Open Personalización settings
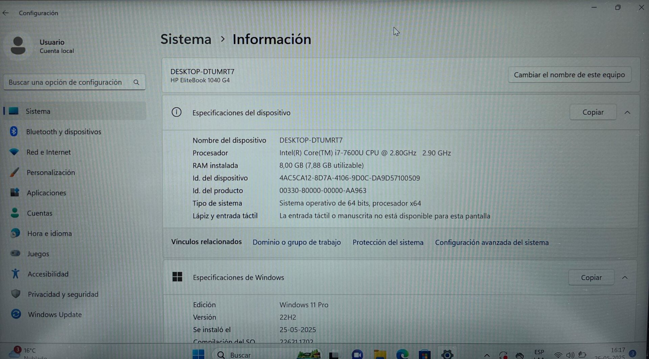This screenshot has width=649, height=359. click(x=51, y=173)
